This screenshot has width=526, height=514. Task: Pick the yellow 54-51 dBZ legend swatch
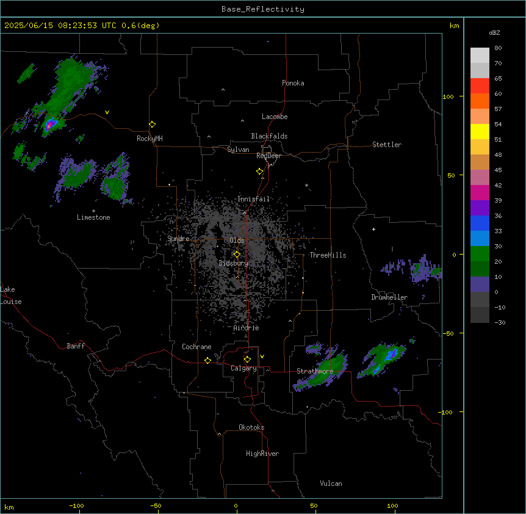(x=480, y=131)
